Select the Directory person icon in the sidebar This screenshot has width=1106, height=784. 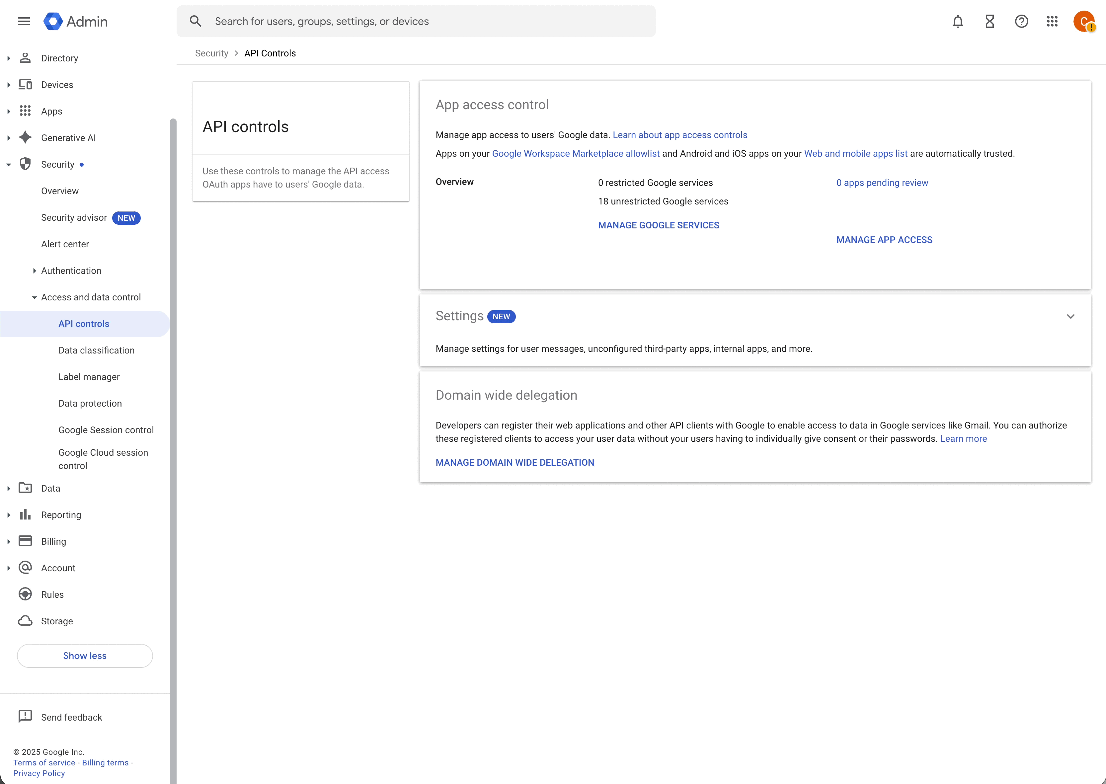coord(26,57)
